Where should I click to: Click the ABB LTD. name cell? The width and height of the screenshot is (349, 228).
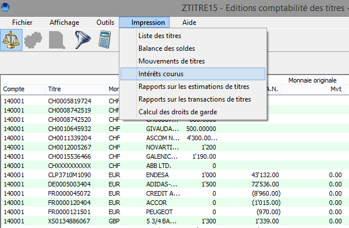(x=159, y=166)
